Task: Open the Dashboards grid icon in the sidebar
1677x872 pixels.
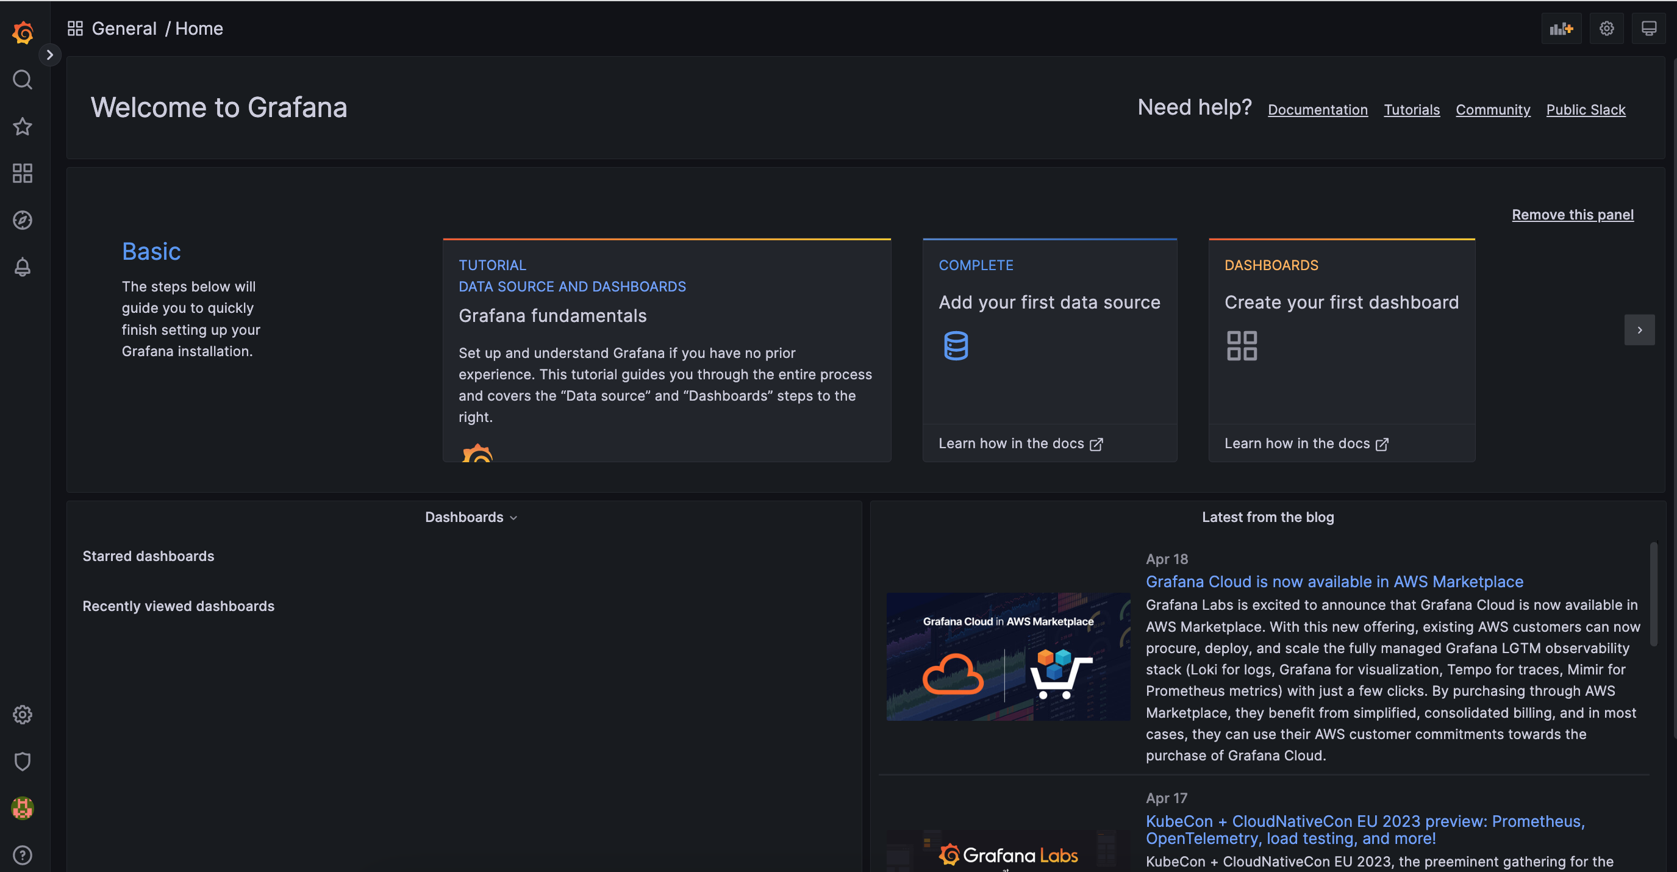Action: tap(22, 173)
